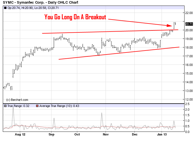Click the 16.00 price axis label

(189, 65)
